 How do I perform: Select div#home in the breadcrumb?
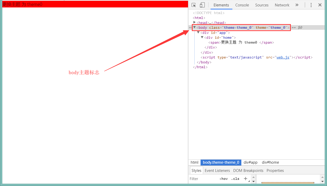270,162
